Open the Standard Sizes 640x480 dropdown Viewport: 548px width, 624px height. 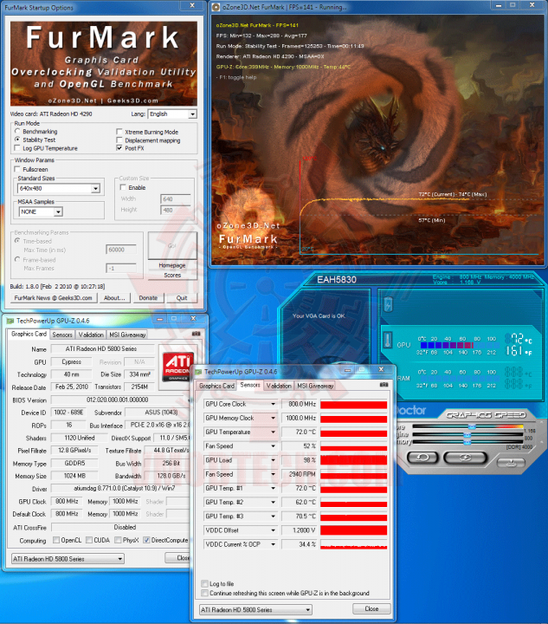(59, 188)
